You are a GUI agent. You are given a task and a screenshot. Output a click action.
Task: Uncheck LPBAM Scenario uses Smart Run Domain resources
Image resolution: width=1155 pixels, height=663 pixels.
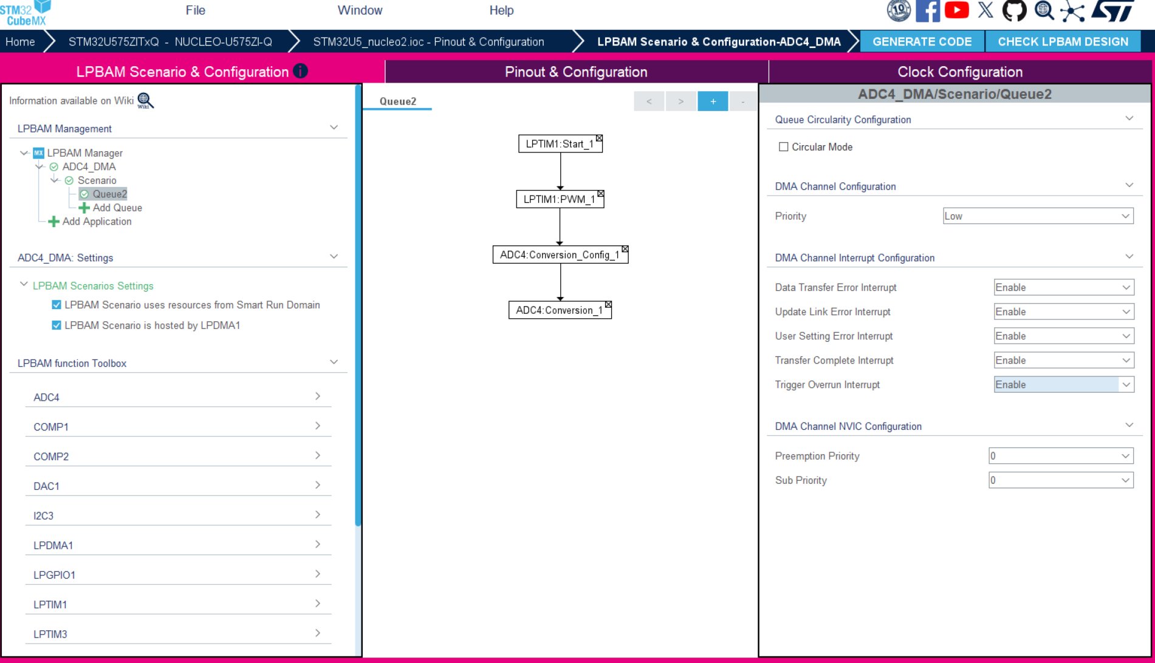(x=57, y=305)
